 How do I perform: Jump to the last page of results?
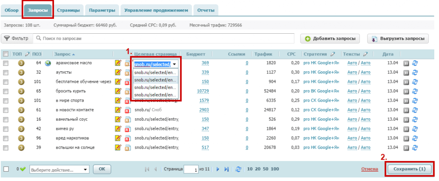[x=226, y=169]
